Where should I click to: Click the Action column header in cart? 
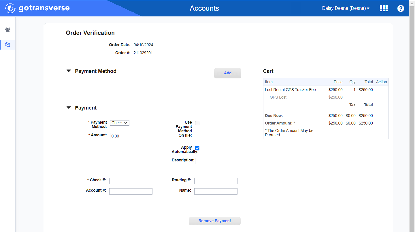coord(381,82)
